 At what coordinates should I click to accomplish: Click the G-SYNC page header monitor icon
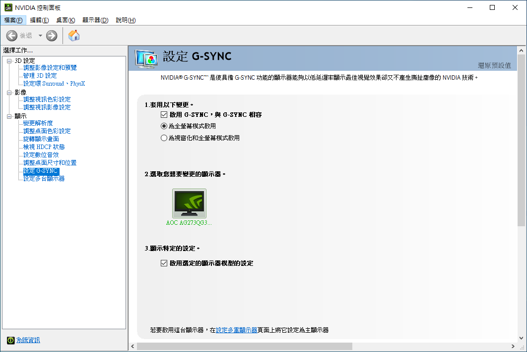click(x=146, y=58)
